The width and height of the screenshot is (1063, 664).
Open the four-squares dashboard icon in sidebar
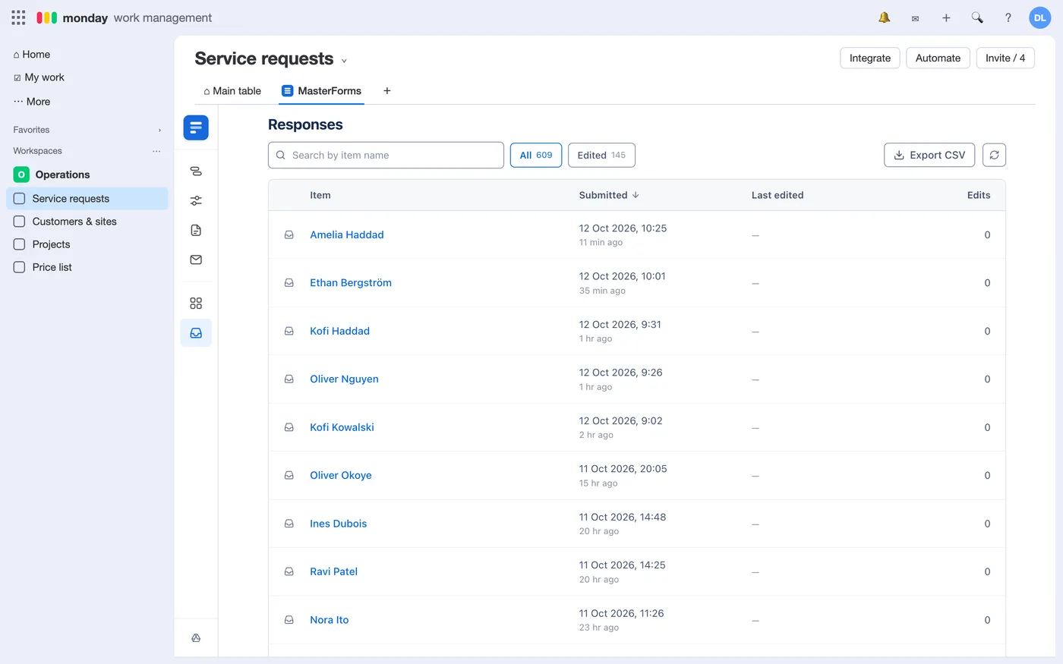196,304
